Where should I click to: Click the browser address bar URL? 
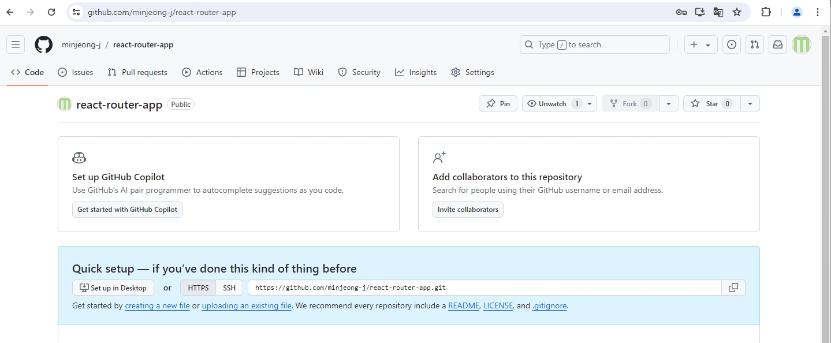pyautogui.click(x=162, y=12)
